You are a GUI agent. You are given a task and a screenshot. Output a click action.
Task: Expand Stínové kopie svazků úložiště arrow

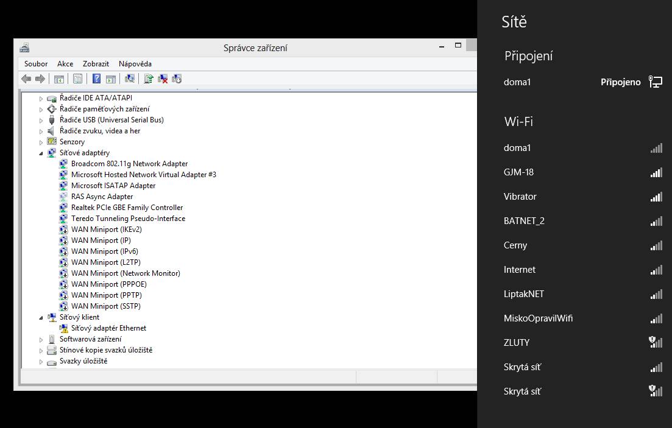pos(41,351)
